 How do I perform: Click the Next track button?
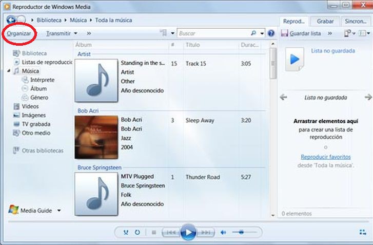coord(206,232)
